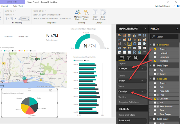The height and width of the screenshot is (124, 180).
Task: Click the Manage Roles button
Action: click(78, 15)
